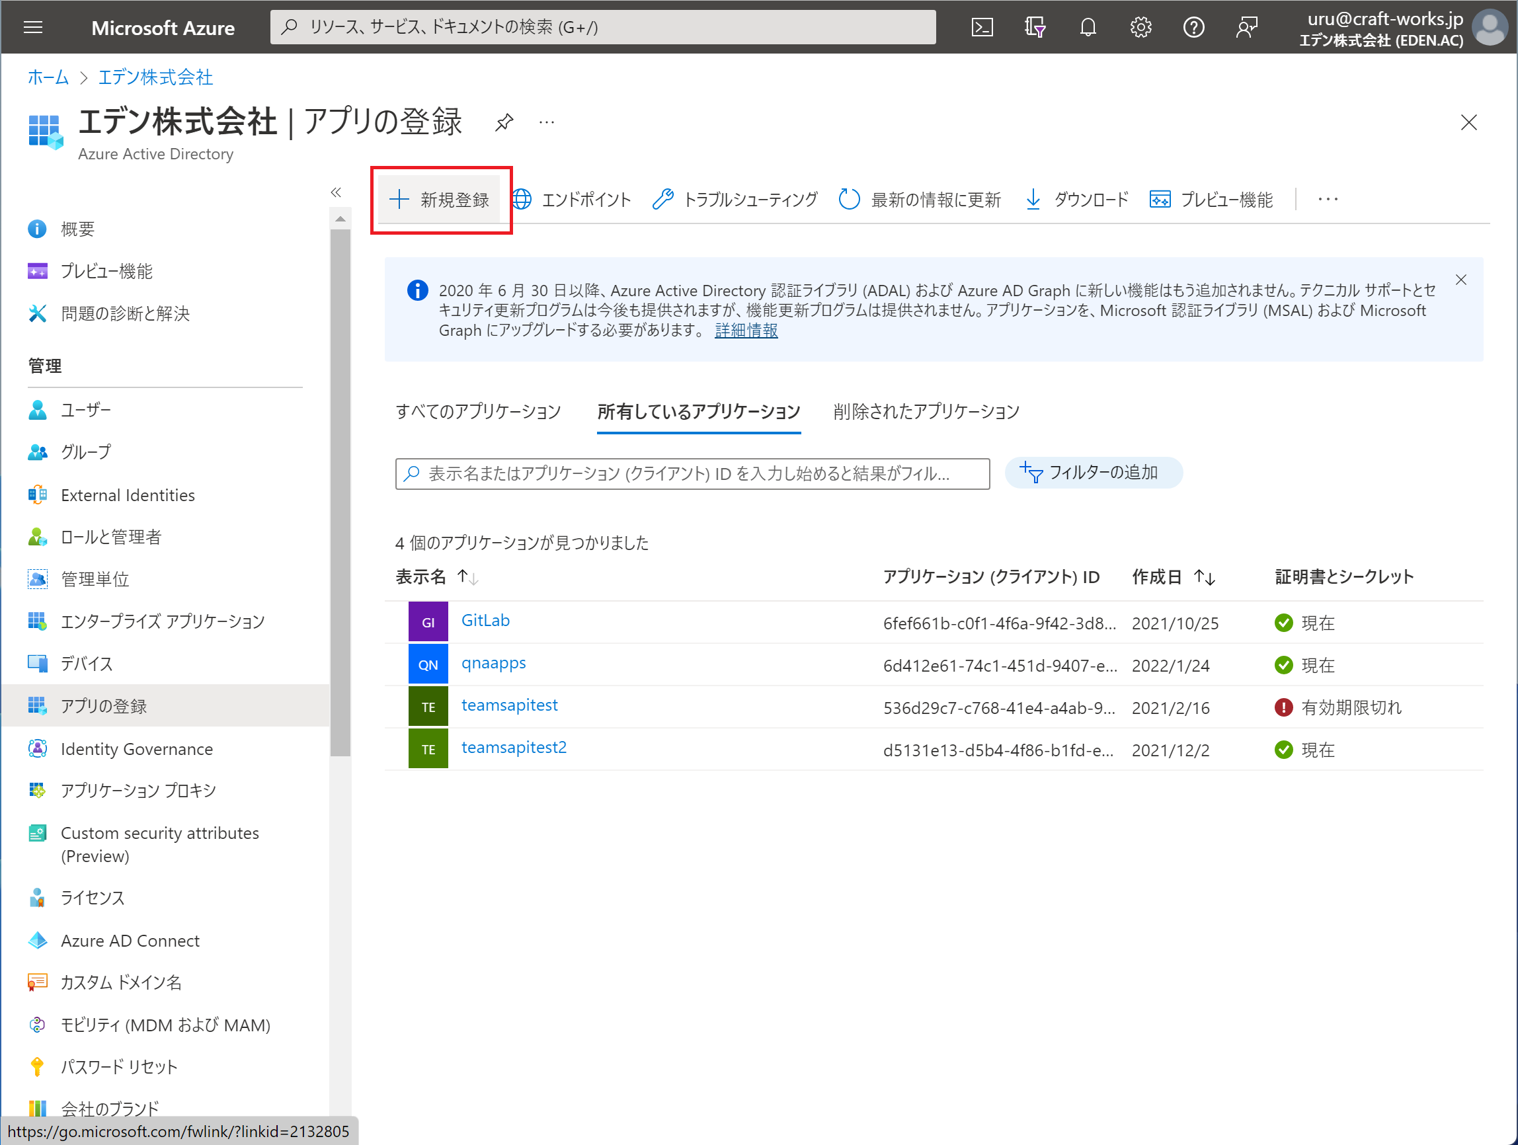Click 最新の情報に更新 refresh button

coord(920,200)
